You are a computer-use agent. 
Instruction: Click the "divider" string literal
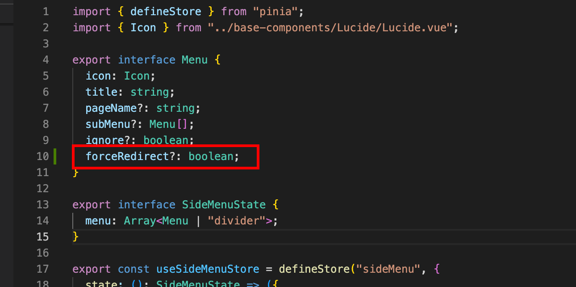pyautogui.click(x=237, y=221)
